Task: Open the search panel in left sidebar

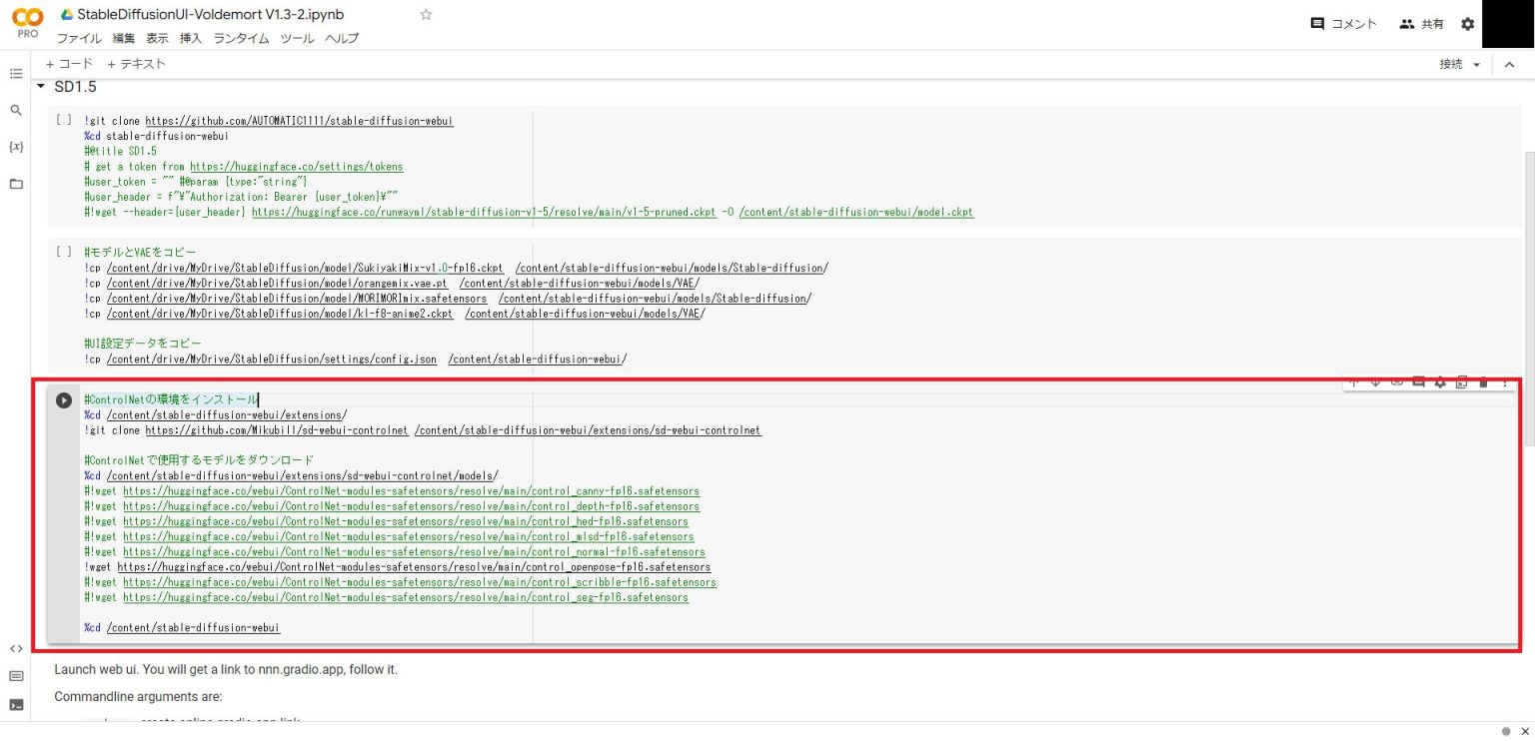Action: (16, 110)
